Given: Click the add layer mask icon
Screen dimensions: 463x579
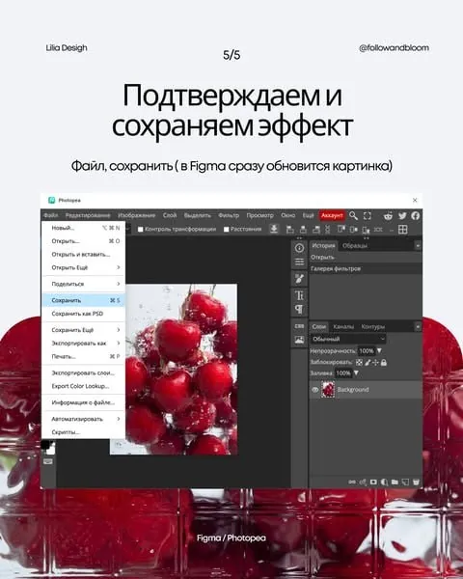Looking at the screenshot, I should click(x=373, y=482).
